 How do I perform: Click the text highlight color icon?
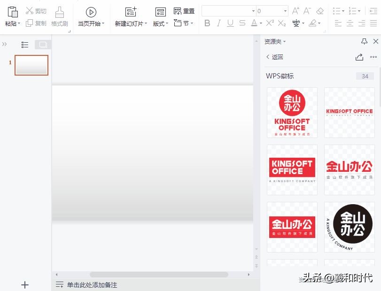pyautogui.click(x=313, y=23)
